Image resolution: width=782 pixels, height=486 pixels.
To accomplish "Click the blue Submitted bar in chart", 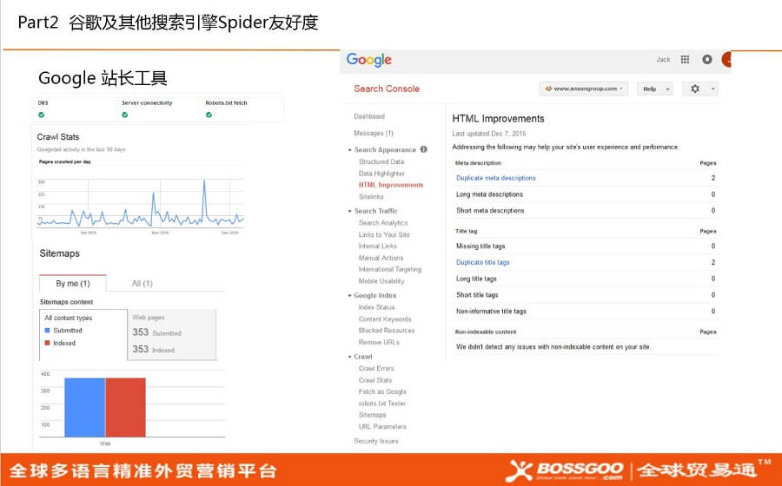I will [85, 407].
